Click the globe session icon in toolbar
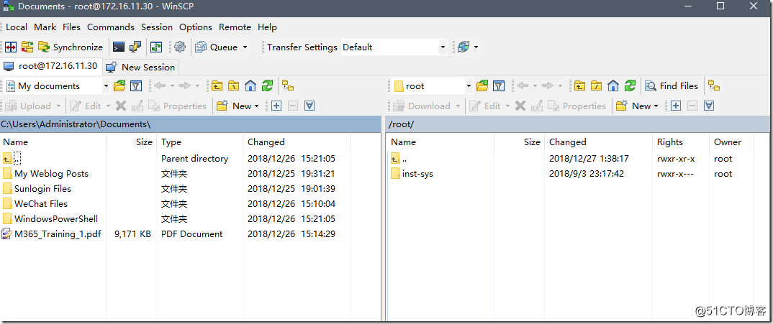The height and width of the screenshot is (324, 773). pyautogui.click(x=464, y=47)
